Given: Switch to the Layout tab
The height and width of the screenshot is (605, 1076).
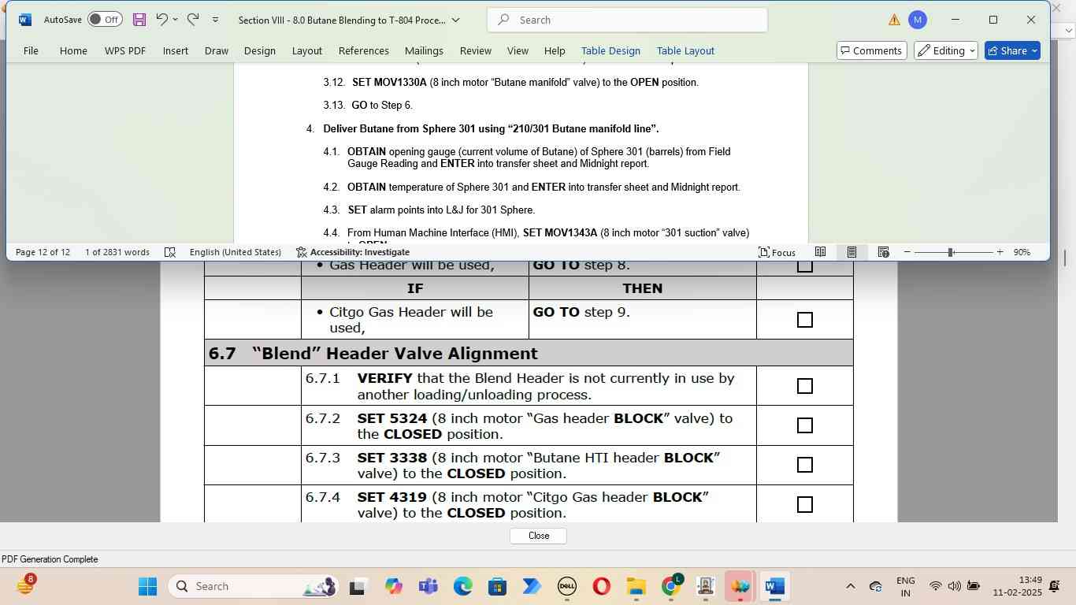Looking at the screenshot, I should point(306,50).
